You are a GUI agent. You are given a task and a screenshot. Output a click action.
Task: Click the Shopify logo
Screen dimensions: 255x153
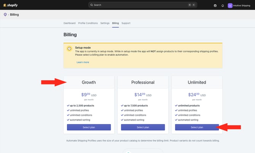click(10, 5)
